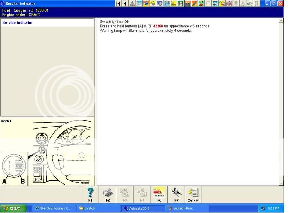Click the 'Engine code: LCBA/C' header text
This screenshot has height=213, width=300.
point(21,15)
